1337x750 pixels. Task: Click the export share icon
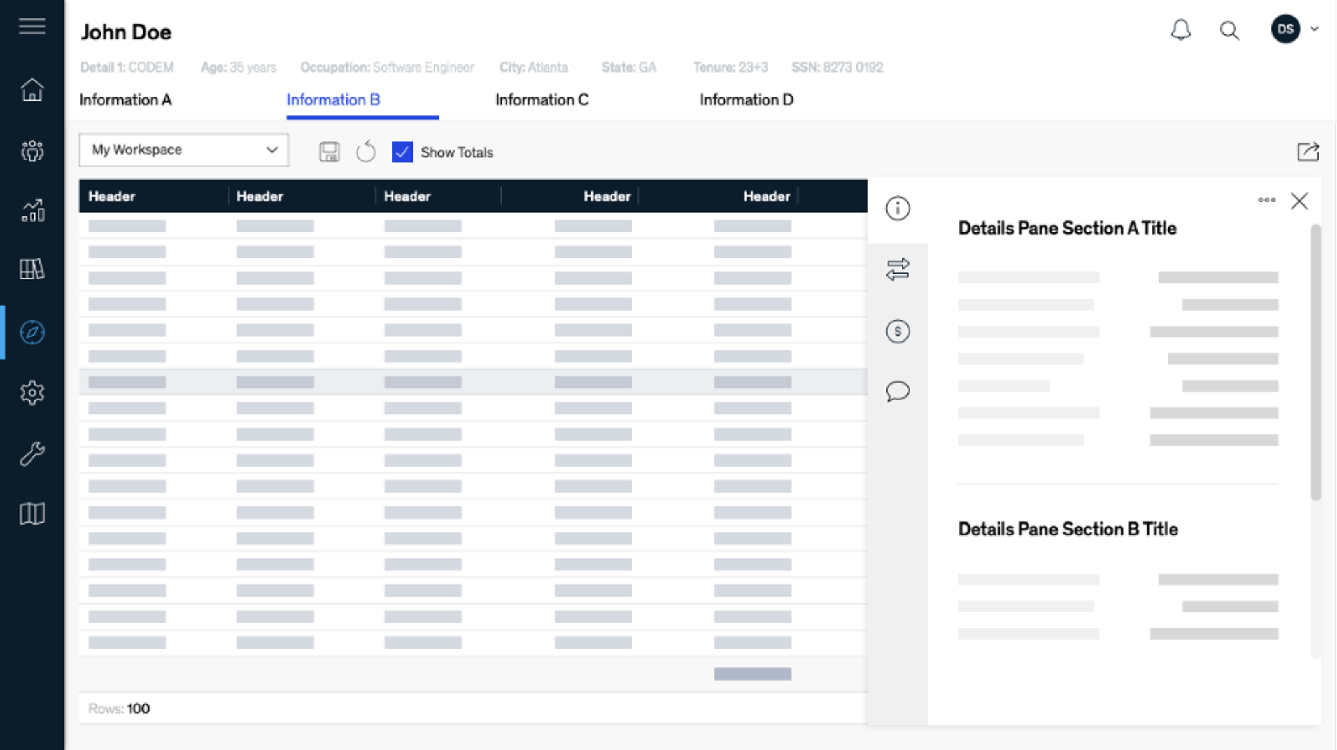pyautogui.click(x=1308, y=152)
